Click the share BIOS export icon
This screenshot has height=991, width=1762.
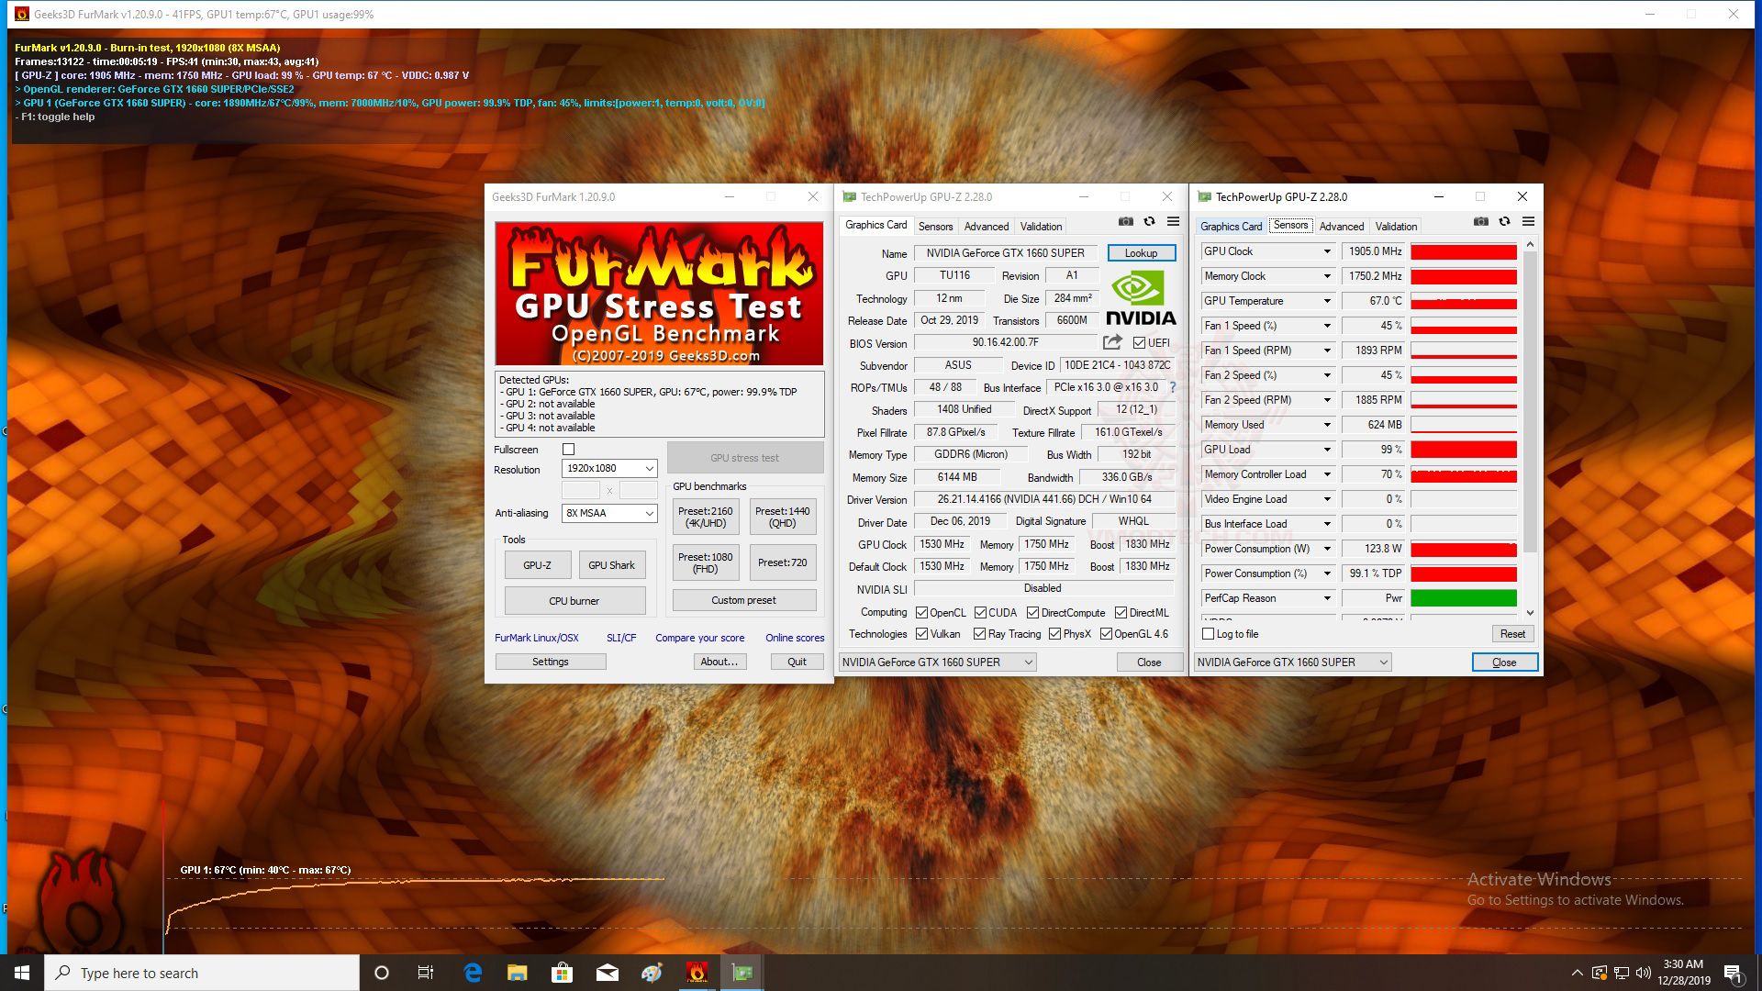click(x=1112, y=342)
